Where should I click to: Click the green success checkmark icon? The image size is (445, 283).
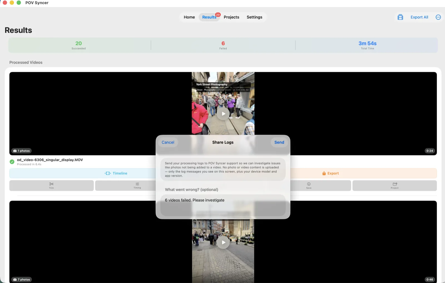click(12, 162)
